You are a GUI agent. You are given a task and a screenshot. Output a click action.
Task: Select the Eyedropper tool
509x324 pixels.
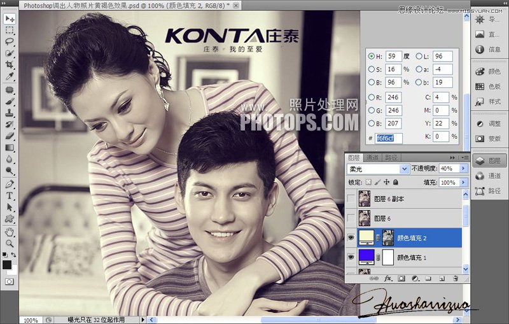click(10, 76)
